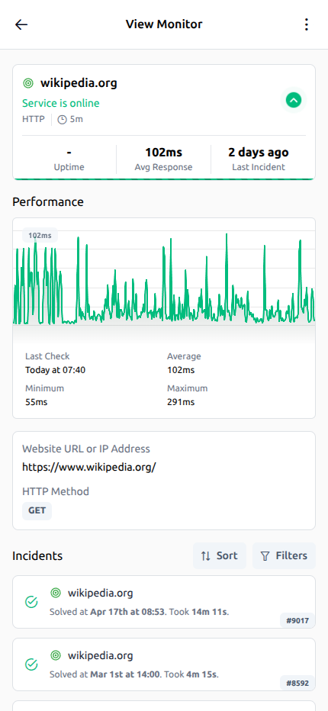Click the #8592 incident badge

(x=297, y=683)
